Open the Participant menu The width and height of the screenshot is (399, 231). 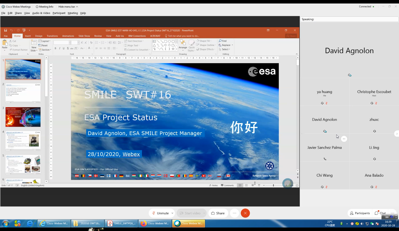tap(59, 13)
